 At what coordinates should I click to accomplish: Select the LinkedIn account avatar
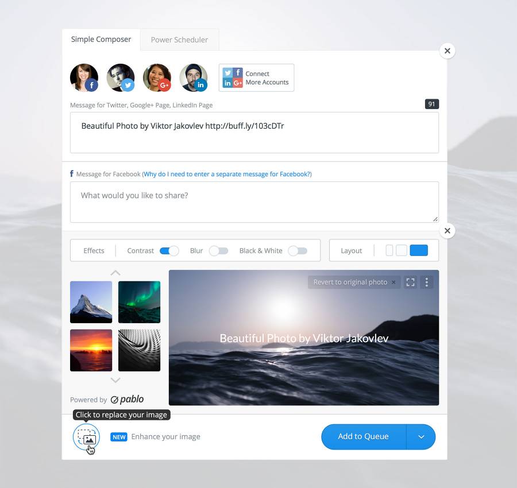[x=194, y=78]
